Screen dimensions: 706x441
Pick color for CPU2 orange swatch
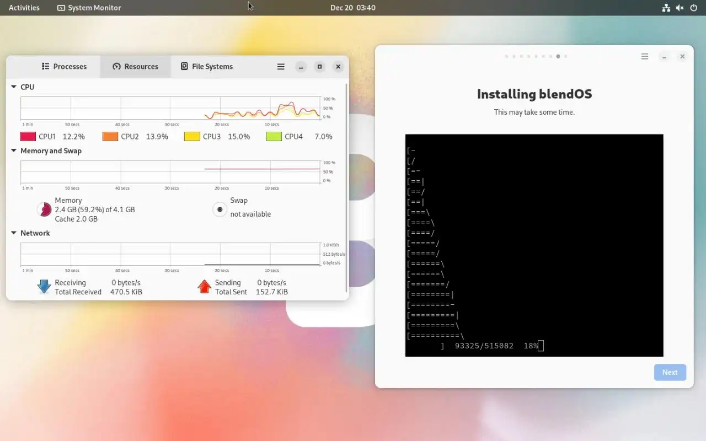click(110, 137)
